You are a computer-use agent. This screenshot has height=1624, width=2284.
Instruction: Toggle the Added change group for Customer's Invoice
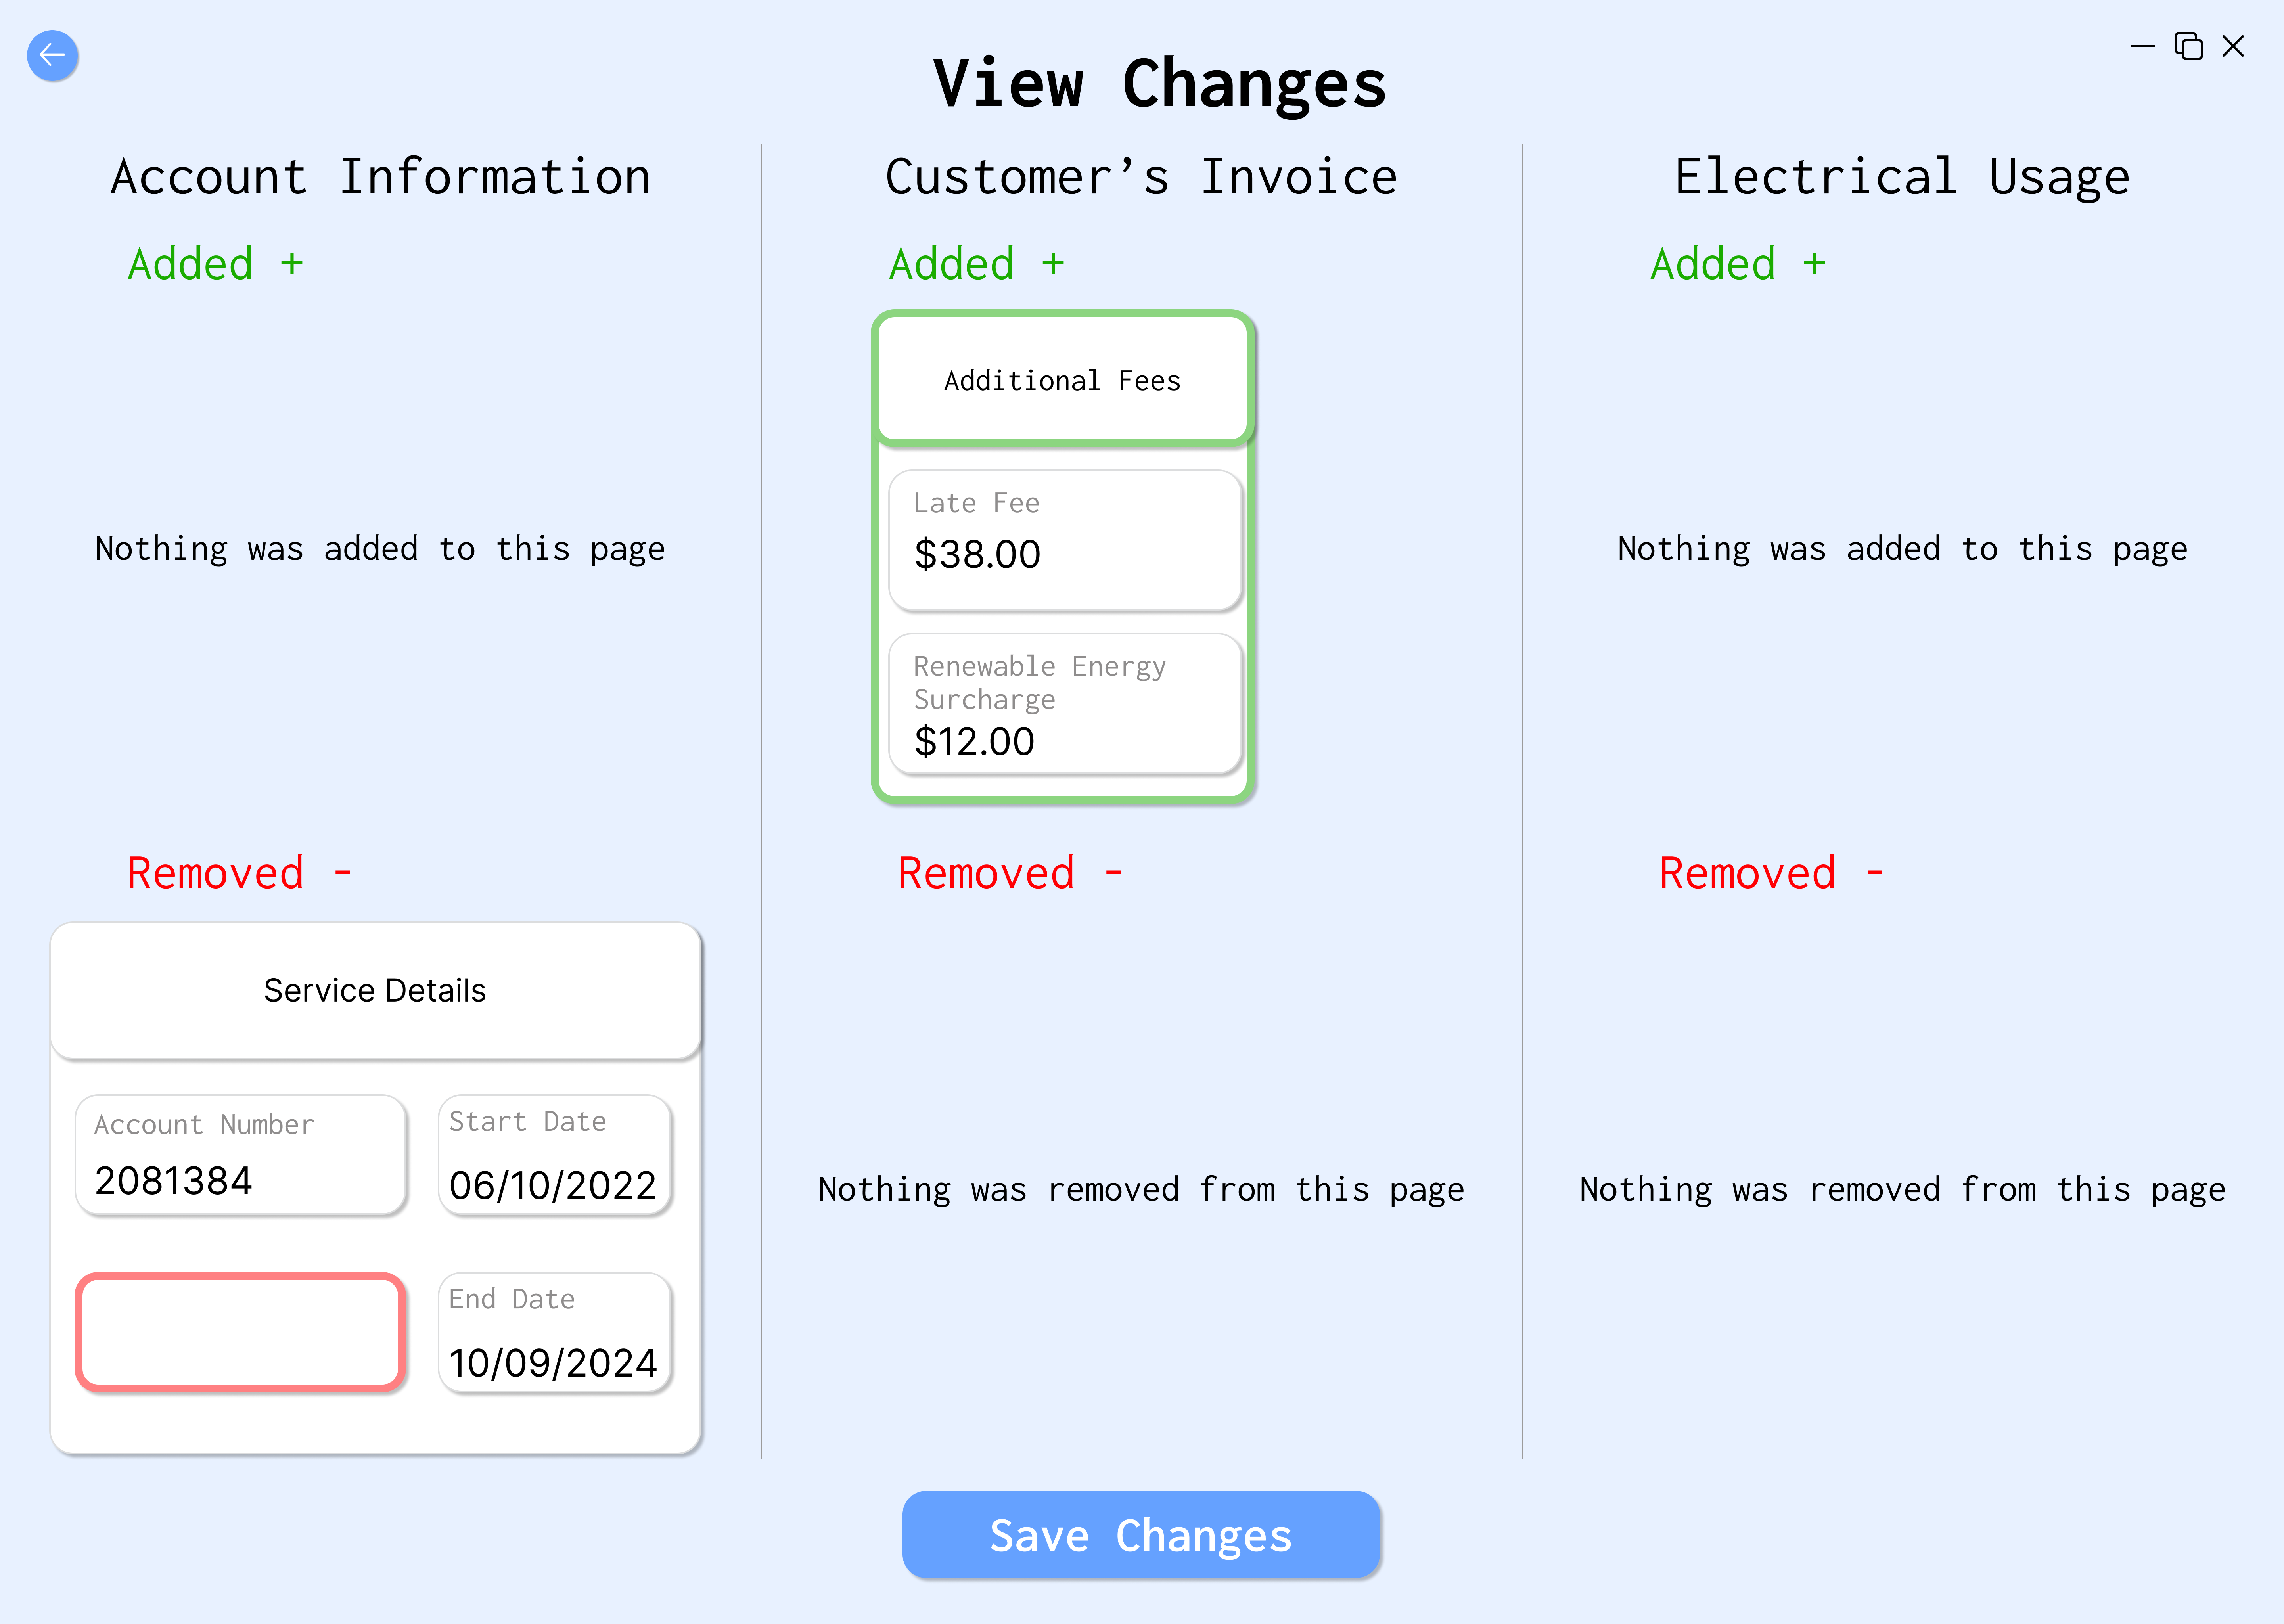point(975,263)
